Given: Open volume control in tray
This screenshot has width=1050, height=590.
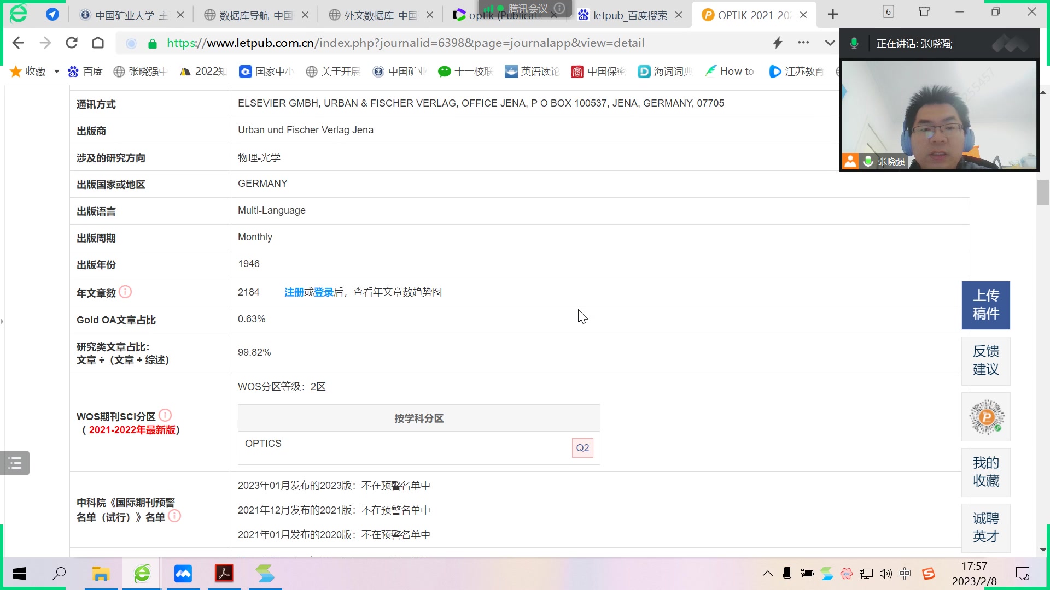Looking at the screenshot, I should (885, 574).
